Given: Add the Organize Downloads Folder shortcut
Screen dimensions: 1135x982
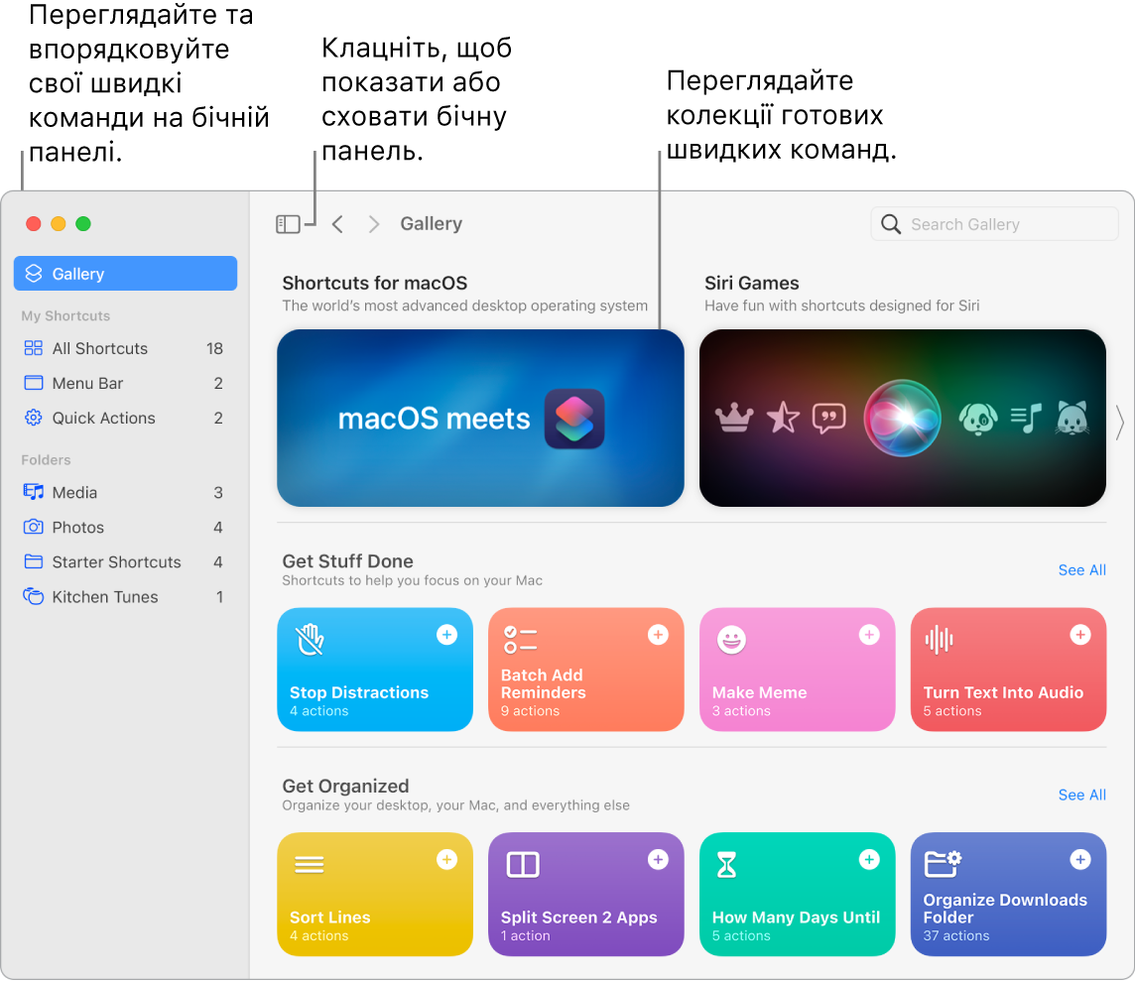Looking at the screenshot, I should tap(1079, 859).
